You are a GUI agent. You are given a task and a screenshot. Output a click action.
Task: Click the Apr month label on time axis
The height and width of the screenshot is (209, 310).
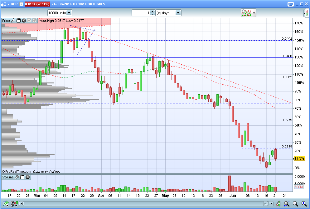(101, 196)
